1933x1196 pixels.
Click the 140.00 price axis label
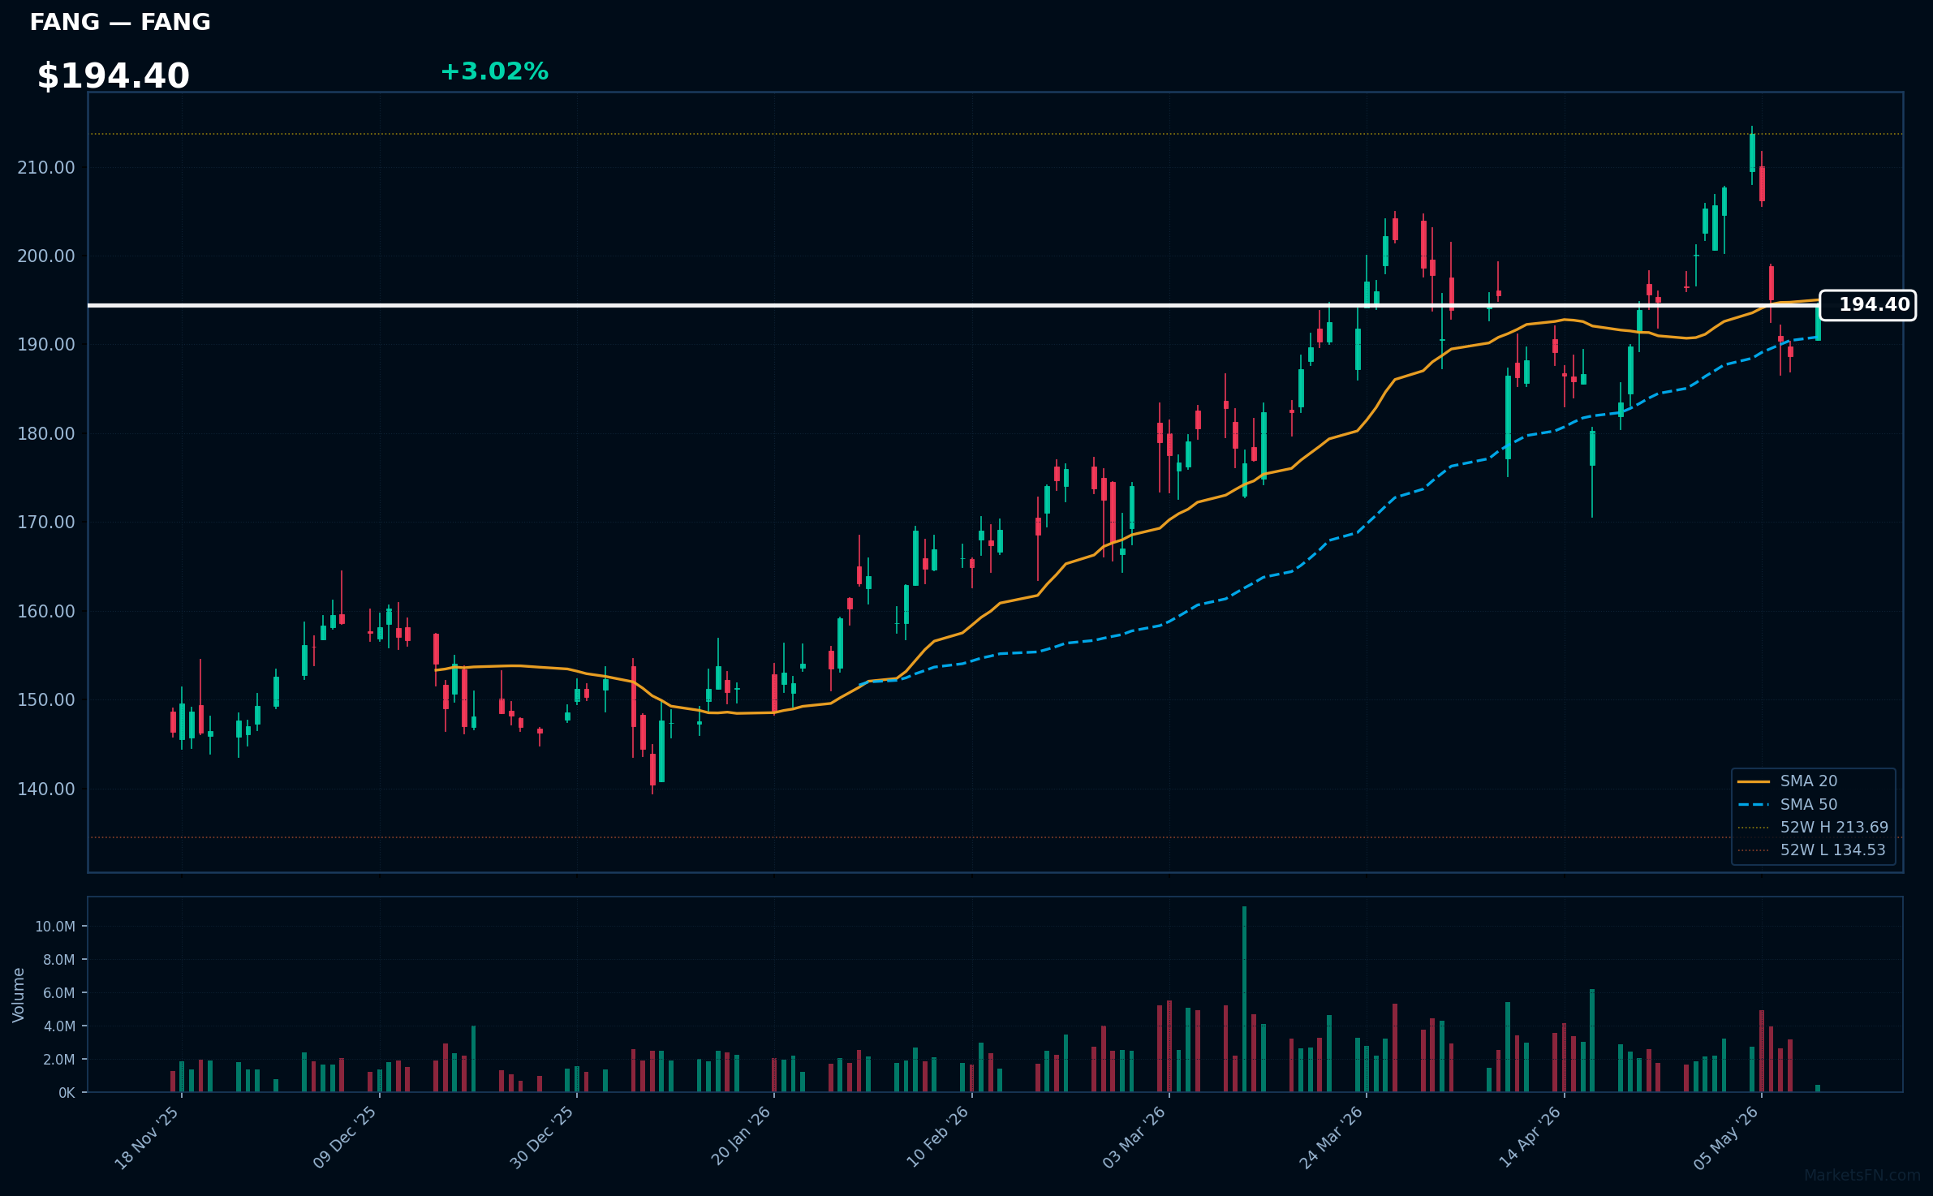click(46, 789)
